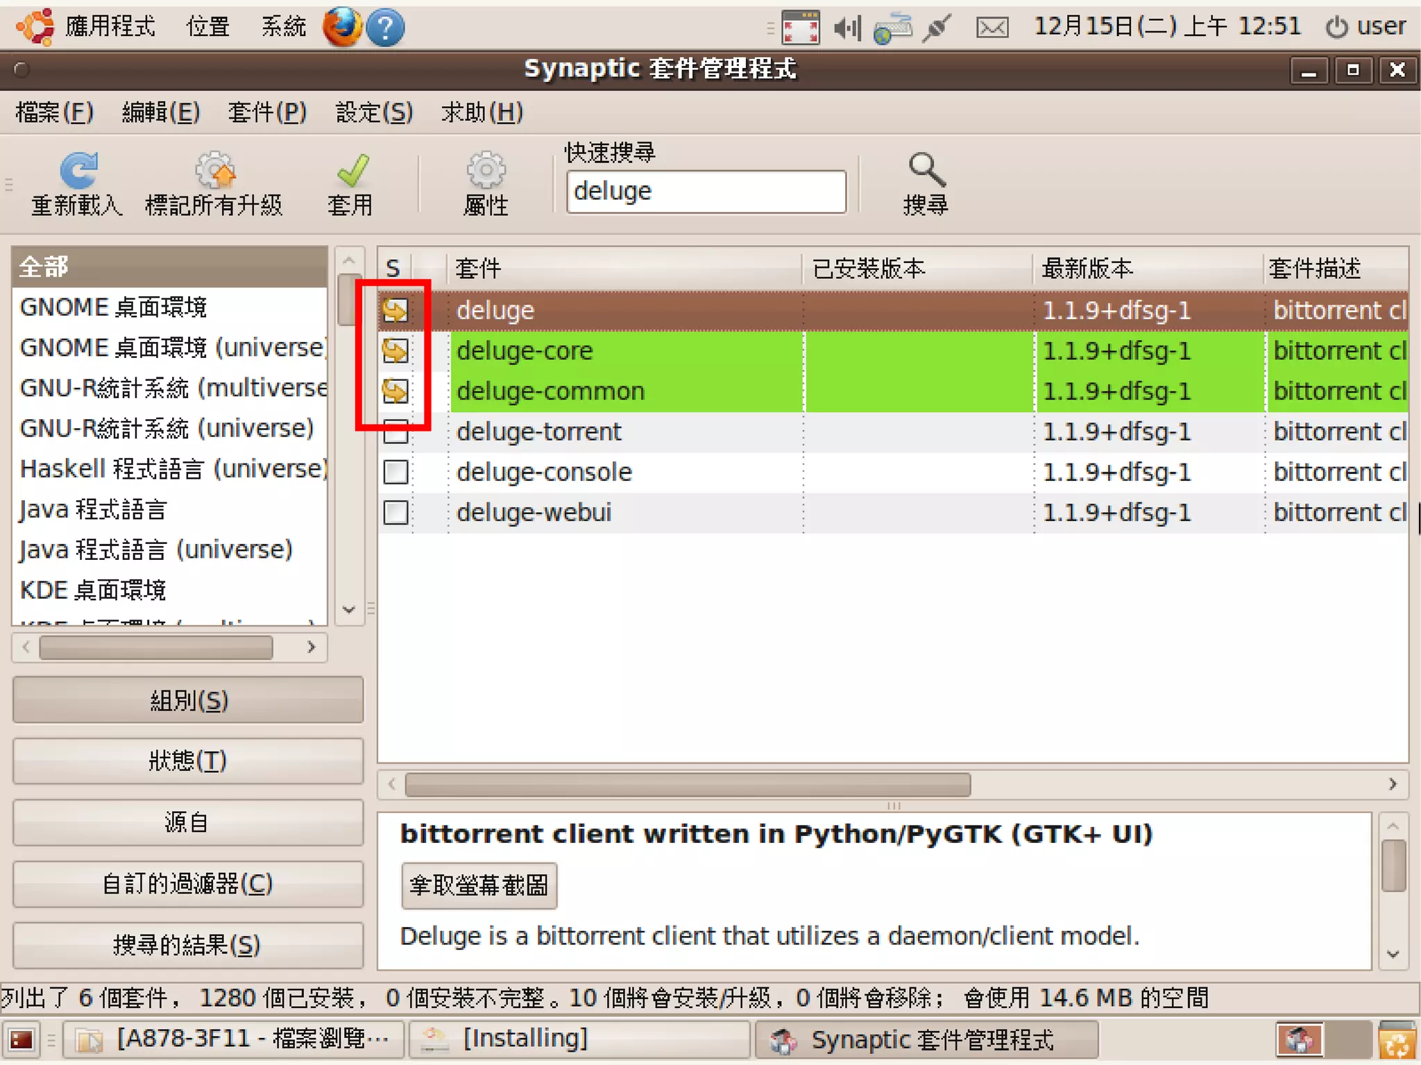1421x1065 pixels.
Task: Click the description pane scroll-down arrow
Action: coord(1393,954)
